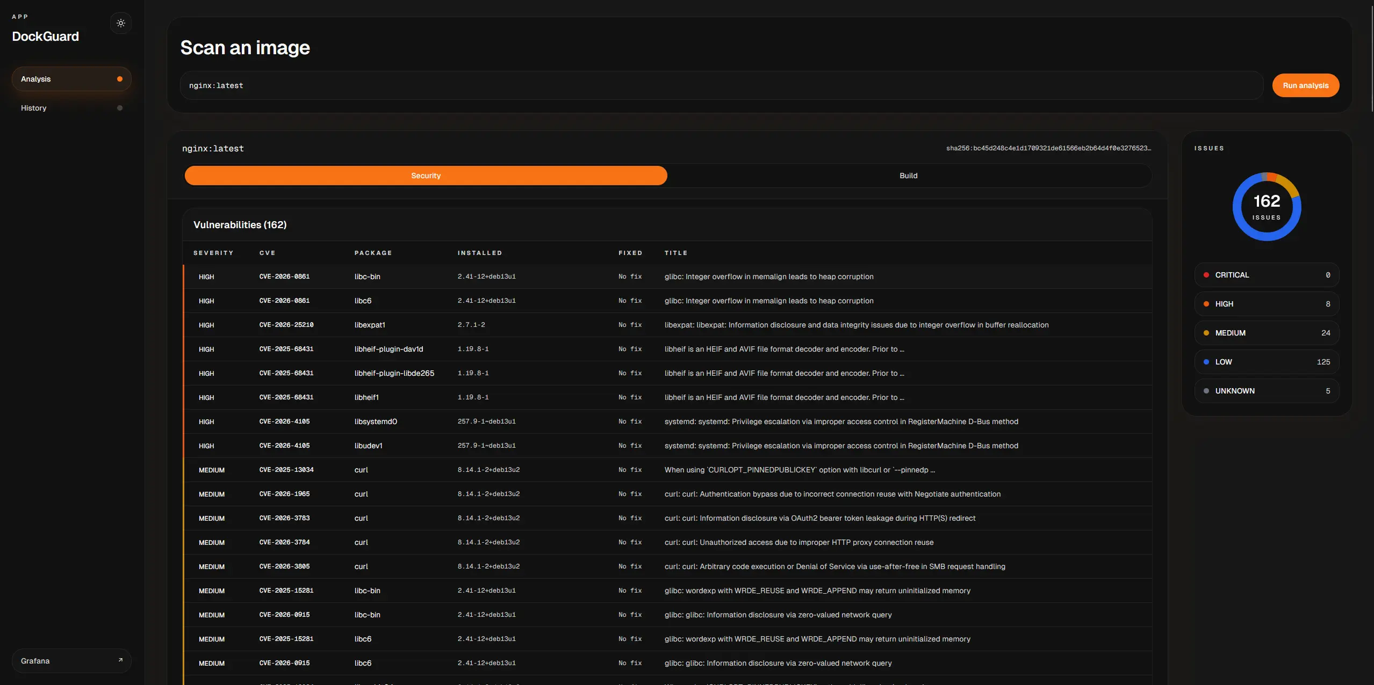Click the image name input field

click(x=721, y=85)
